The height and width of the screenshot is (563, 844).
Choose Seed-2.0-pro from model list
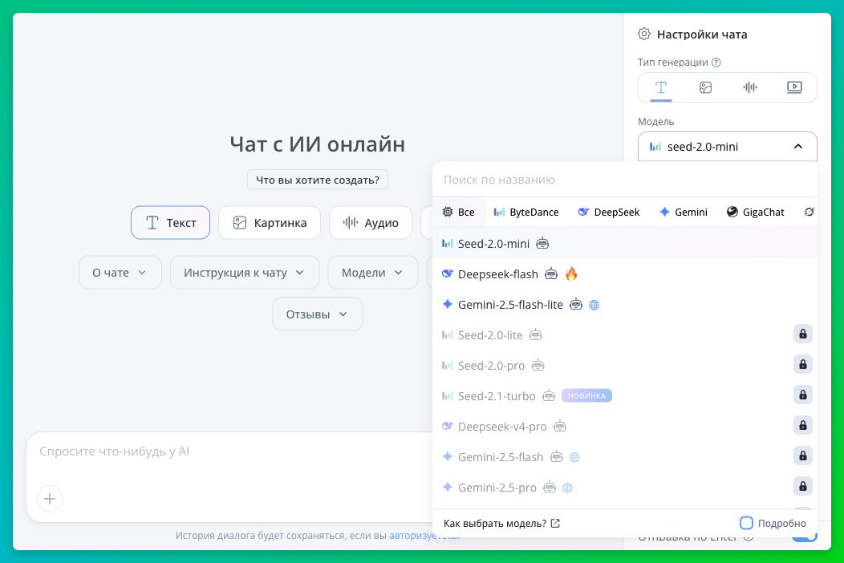point(625,366)
